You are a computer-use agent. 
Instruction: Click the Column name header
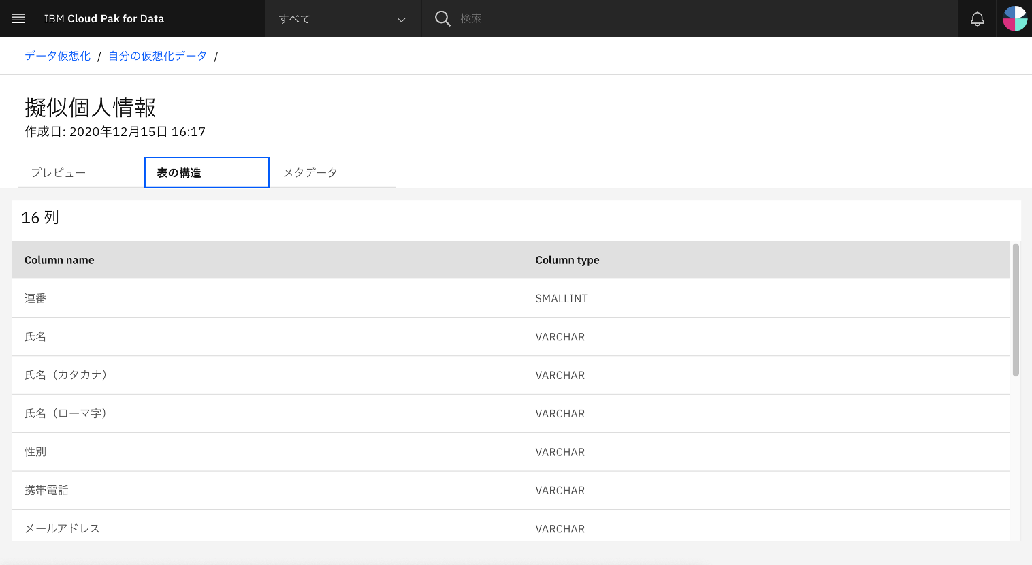59,260
